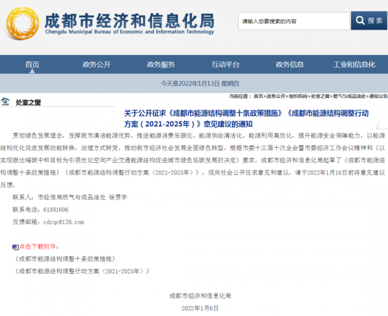Screen dimensions: 388x316
Task: Click the search keyword input box
Action: 293,21
